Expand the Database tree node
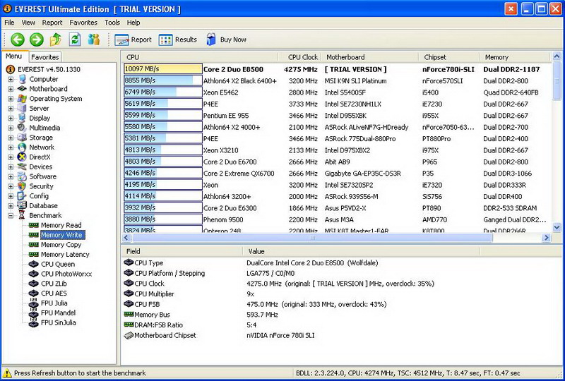This screenshot has height=381, width=565. 11,205
